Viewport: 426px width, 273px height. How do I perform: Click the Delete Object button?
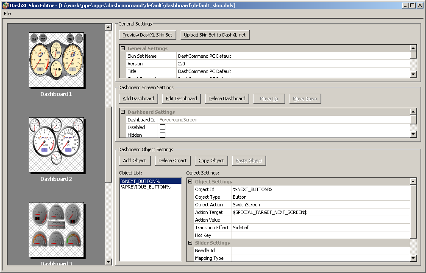tap(173, 160)
